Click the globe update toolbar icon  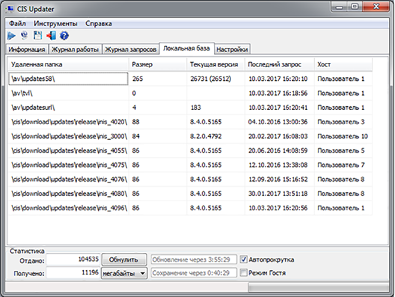coord(25,36)
